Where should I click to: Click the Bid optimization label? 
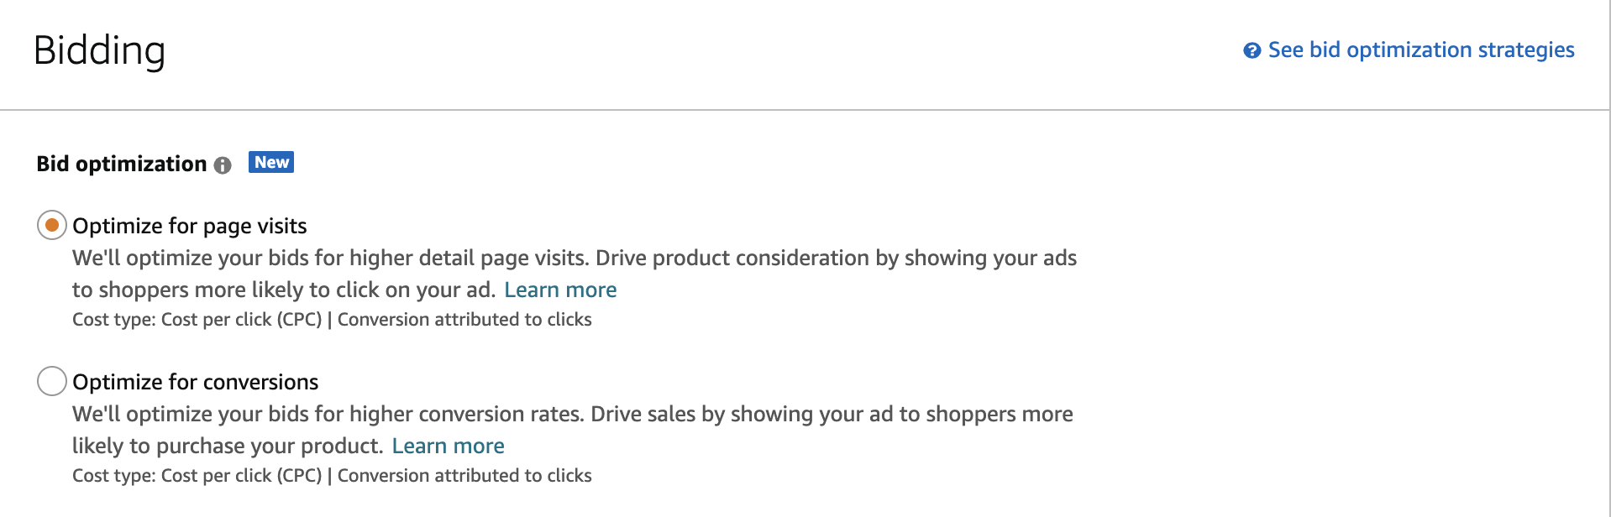tap(122, 164)
